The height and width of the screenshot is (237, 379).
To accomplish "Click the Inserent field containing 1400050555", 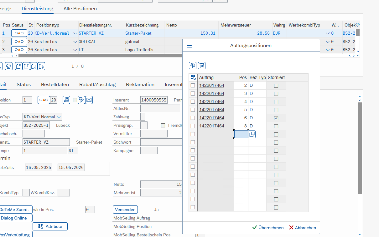I will coord(154,100).
